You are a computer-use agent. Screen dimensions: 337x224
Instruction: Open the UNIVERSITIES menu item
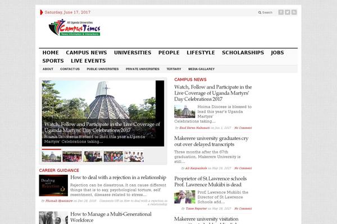point(133,53)
